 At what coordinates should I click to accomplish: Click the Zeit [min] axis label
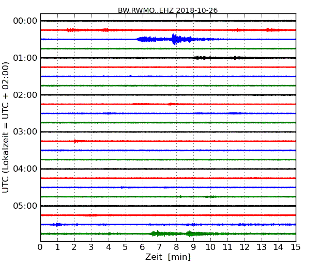[168, 257]
